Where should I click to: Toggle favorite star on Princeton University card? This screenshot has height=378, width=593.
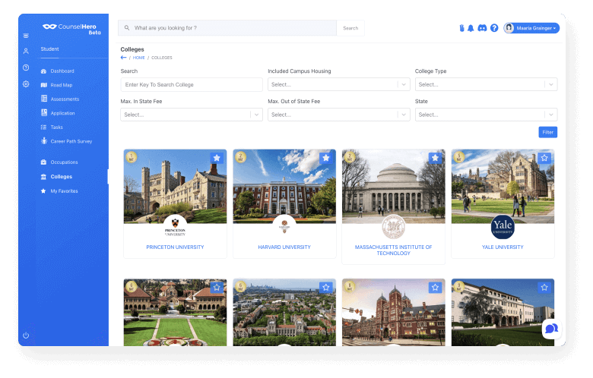click(217, 158)
